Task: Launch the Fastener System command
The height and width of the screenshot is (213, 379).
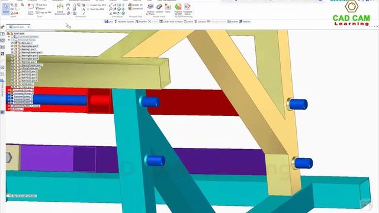Action: coord(124,21)
